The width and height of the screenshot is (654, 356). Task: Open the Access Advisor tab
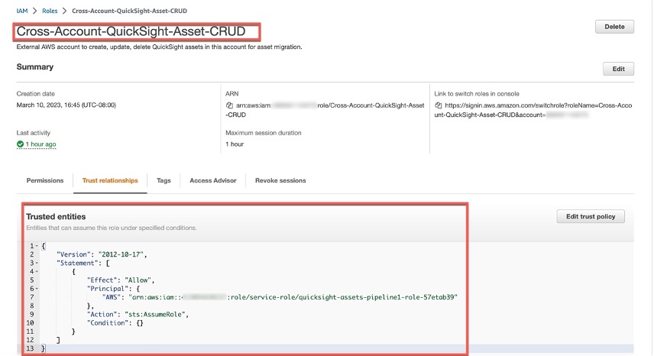tap(213, 180)
